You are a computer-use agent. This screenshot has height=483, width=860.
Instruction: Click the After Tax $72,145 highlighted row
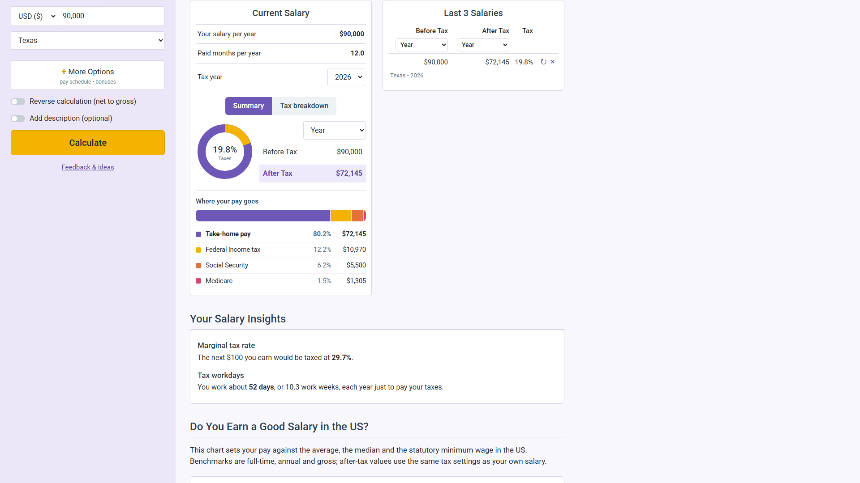pos(313,174)
